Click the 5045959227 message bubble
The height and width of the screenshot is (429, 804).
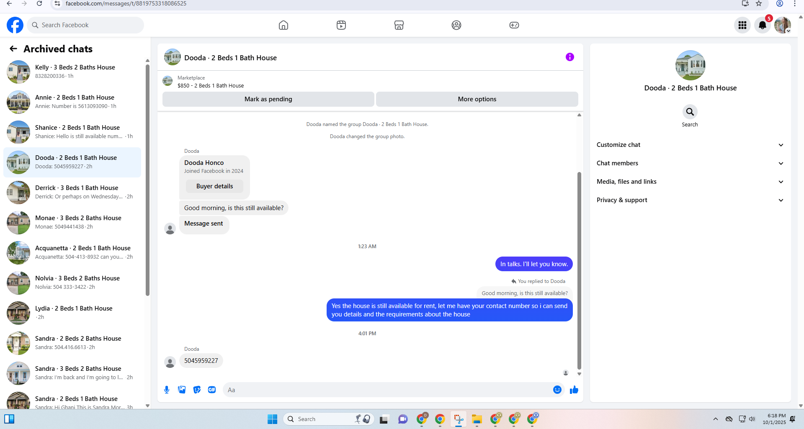click(x=201, y=361)
